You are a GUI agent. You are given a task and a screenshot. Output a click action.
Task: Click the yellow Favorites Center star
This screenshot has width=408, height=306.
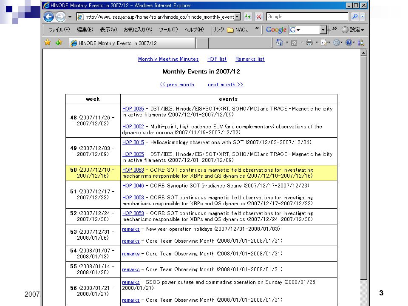[x=47, y=42]
